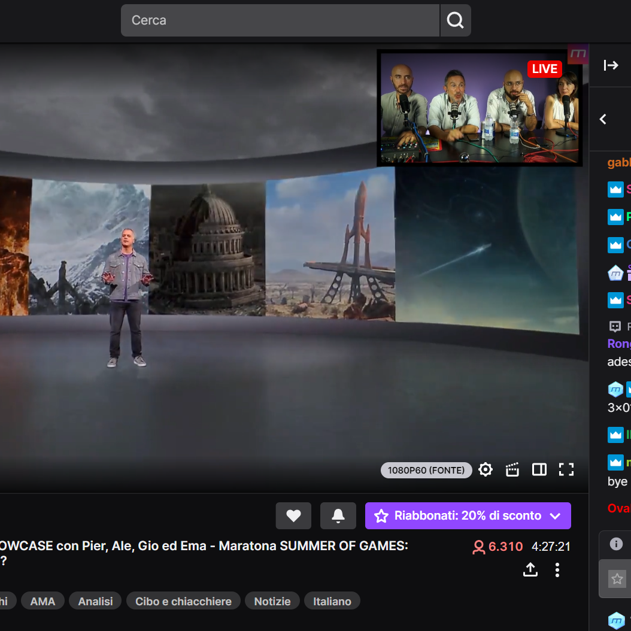
Task: Click the webcam overlay with LIVE badge
Action: [x=480, y=108]
